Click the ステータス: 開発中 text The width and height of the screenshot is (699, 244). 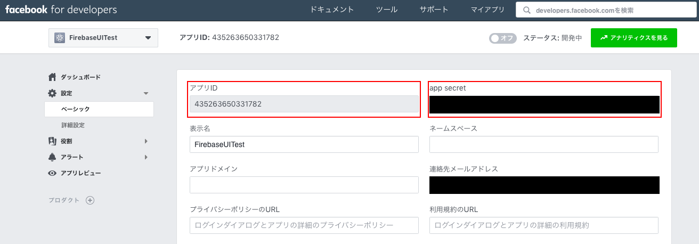552,38
